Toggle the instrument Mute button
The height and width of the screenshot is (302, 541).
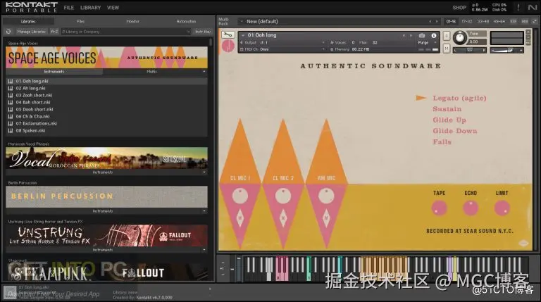point(447,49)
